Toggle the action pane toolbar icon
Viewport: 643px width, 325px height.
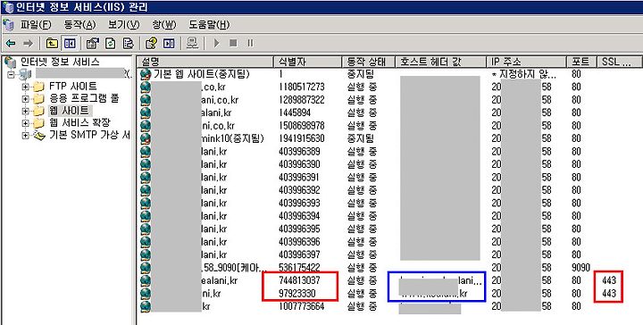point(169,43)
